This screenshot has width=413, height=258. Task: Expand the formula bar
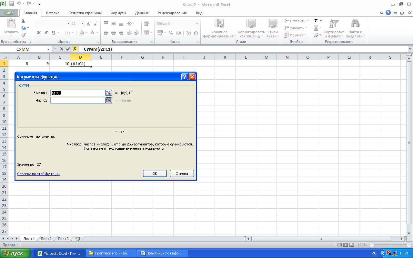tap(410, 49)
